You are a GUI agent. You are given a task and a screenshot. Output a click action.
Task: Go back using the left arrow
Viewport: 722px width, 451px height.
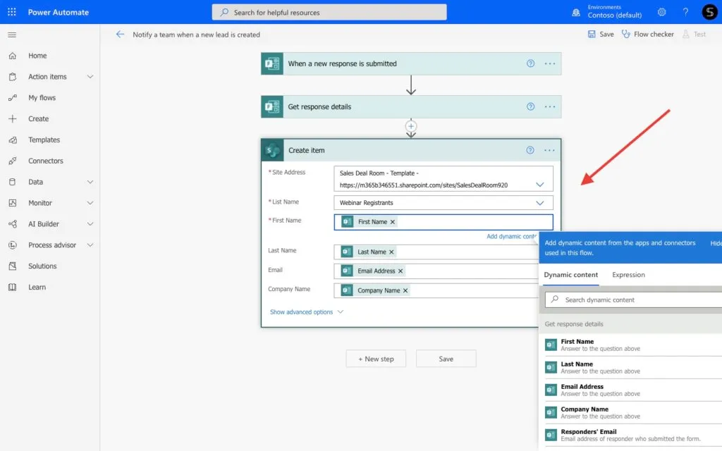tap(120, 34)
